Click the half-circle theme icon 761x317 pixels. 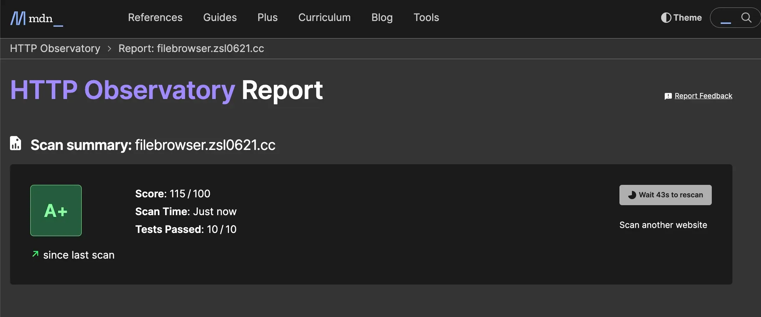666,18
